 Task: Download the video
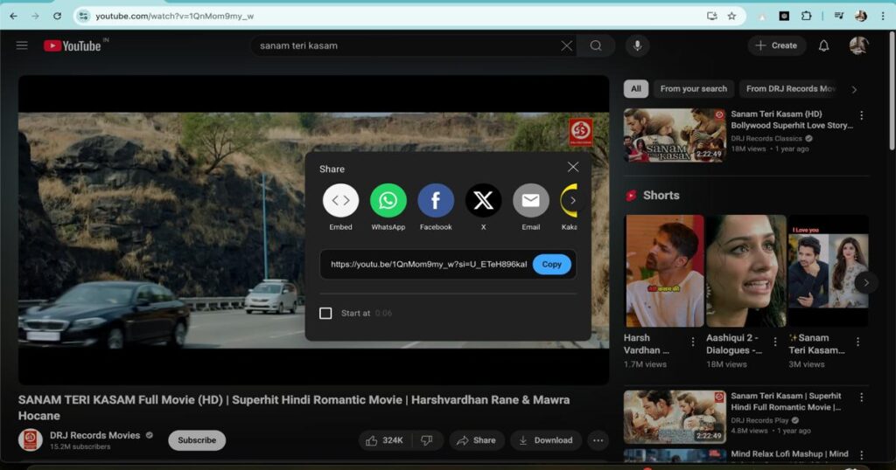tap(546, 440)
